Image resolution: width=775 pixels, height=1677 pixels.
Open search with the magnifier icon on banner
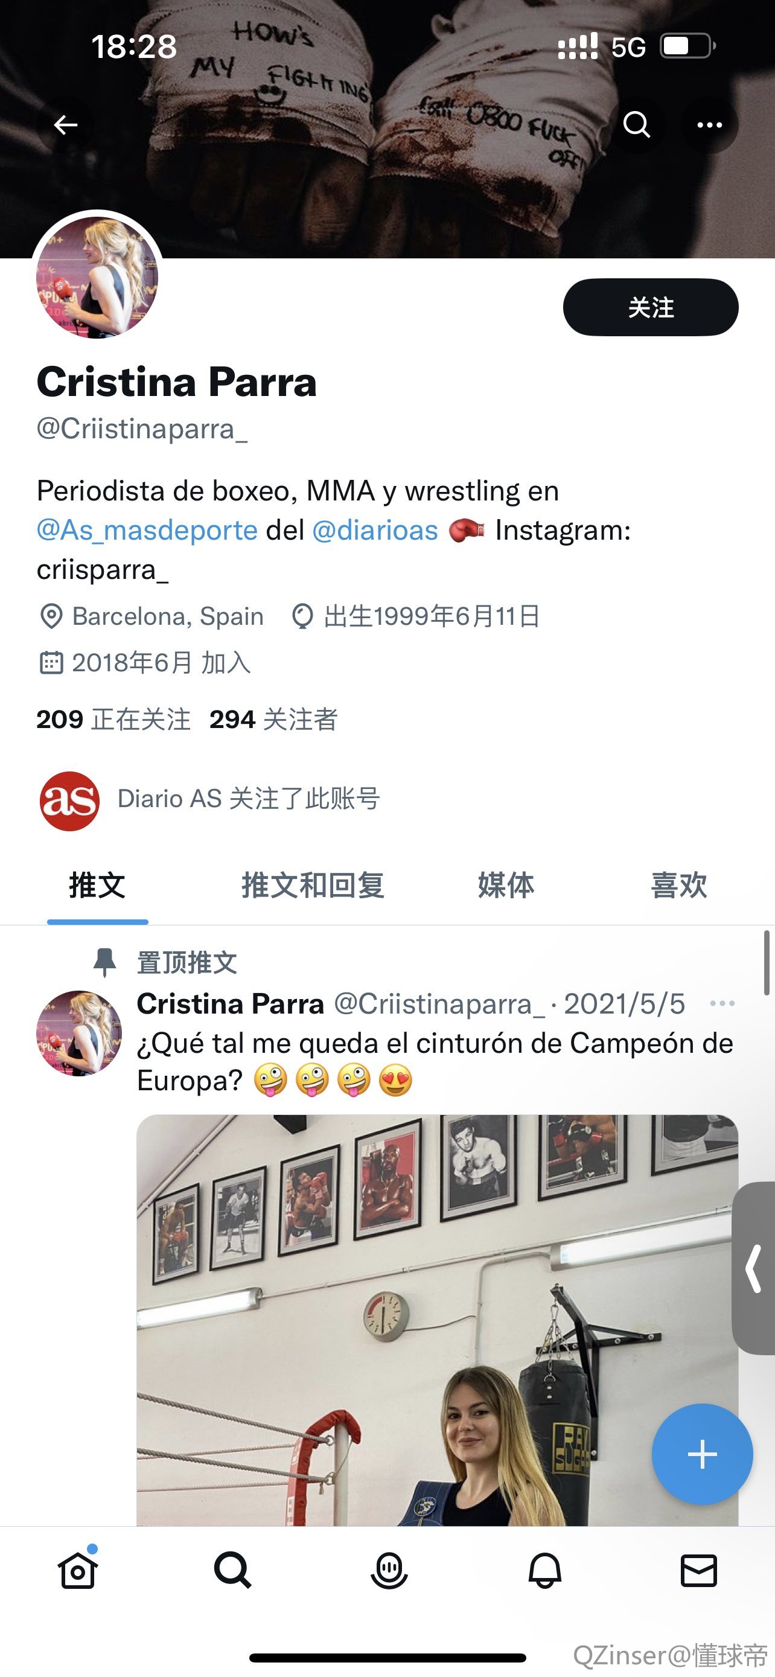click(x=636, y=124)
